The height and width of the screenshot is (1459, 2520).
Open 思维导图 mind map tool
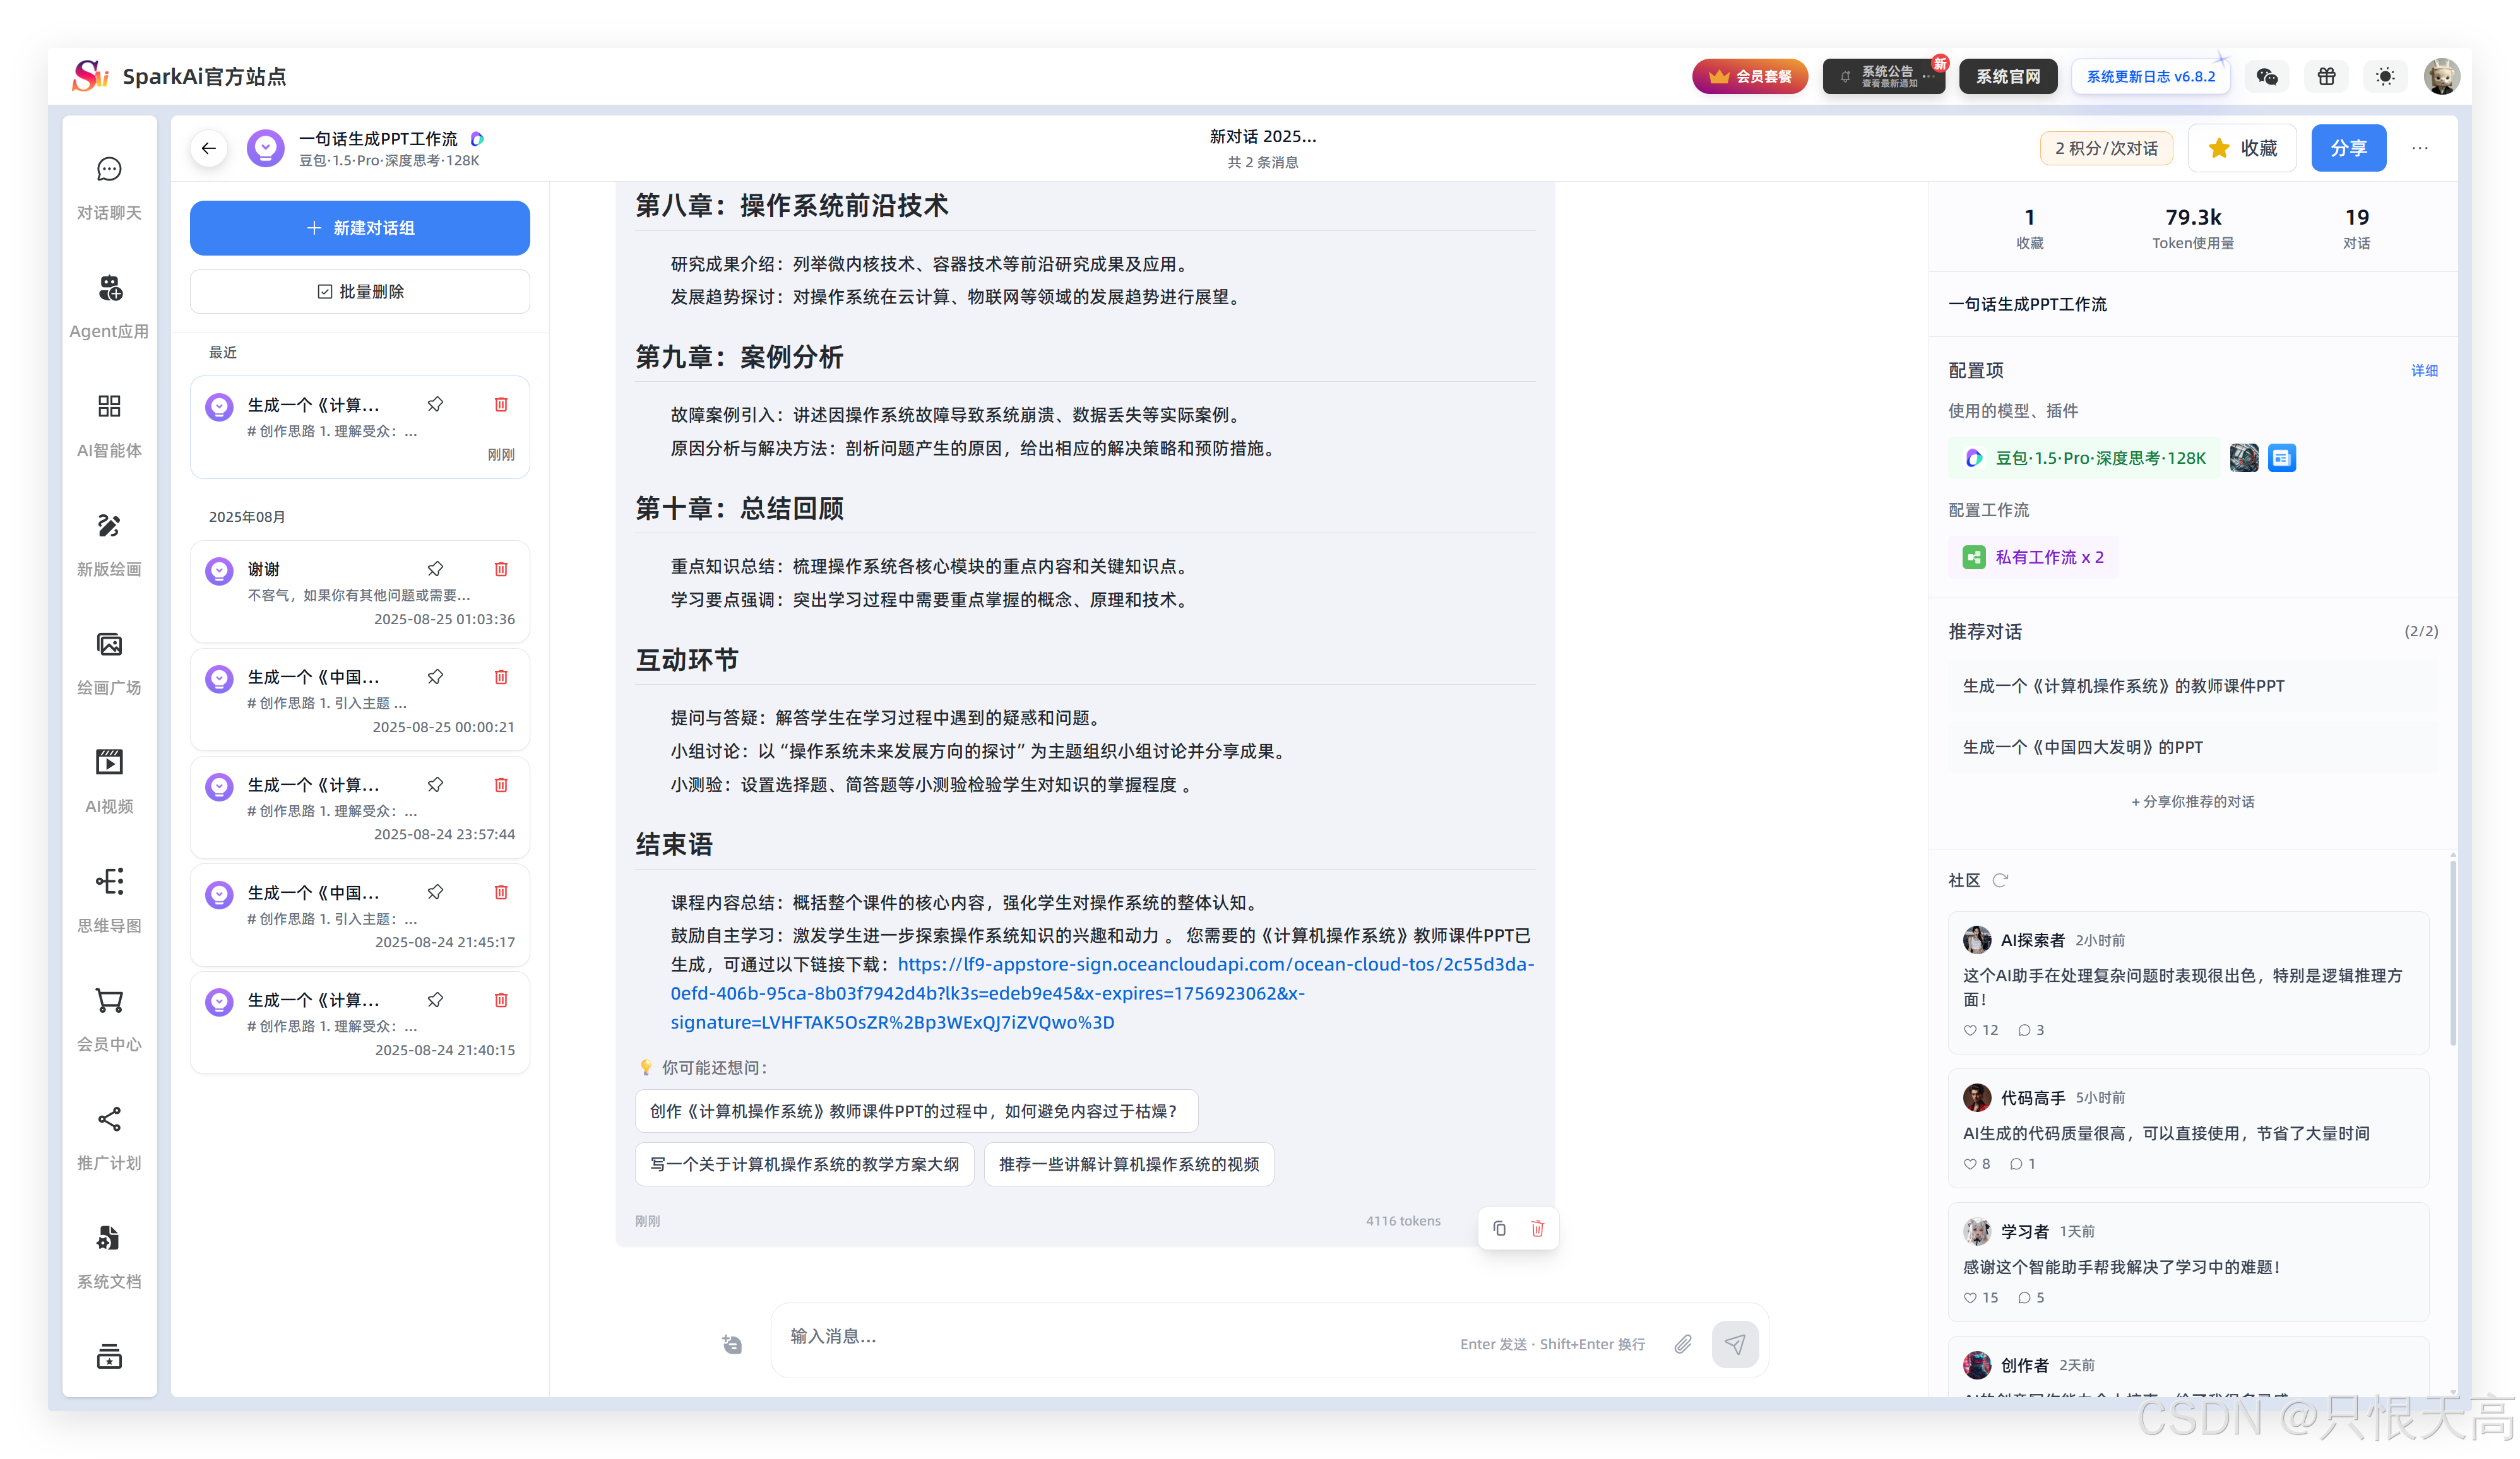pyautogui.click(x=109, y=901)
